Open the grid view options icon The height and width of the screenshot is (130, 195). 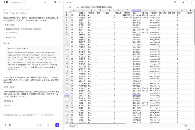coord(175,2)
